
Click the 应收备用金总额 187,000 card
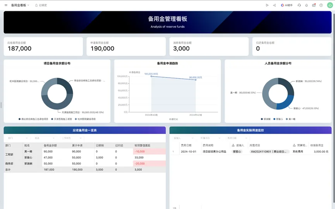(x=43, y=46)
